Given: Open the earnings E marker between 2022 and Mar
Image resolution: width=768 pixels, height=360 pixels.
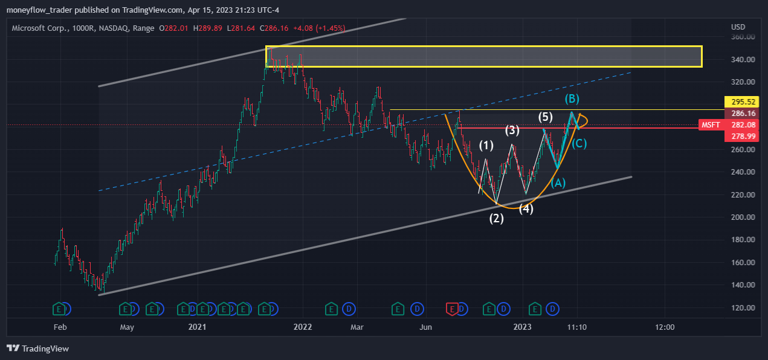Looking at the screenshot, I should (331, 309).
